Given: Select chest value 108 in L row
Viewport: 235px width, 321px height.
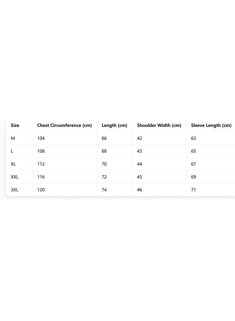Looking at the screenshot, I should pyautogui.click(x=41, y=151).
